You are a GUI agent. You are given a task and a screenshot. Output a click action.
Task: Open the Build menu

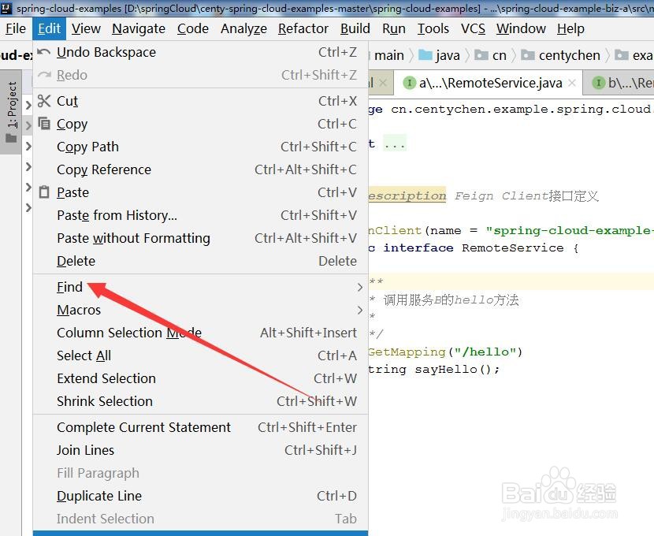pyautogui.click(x=355, y=28)
